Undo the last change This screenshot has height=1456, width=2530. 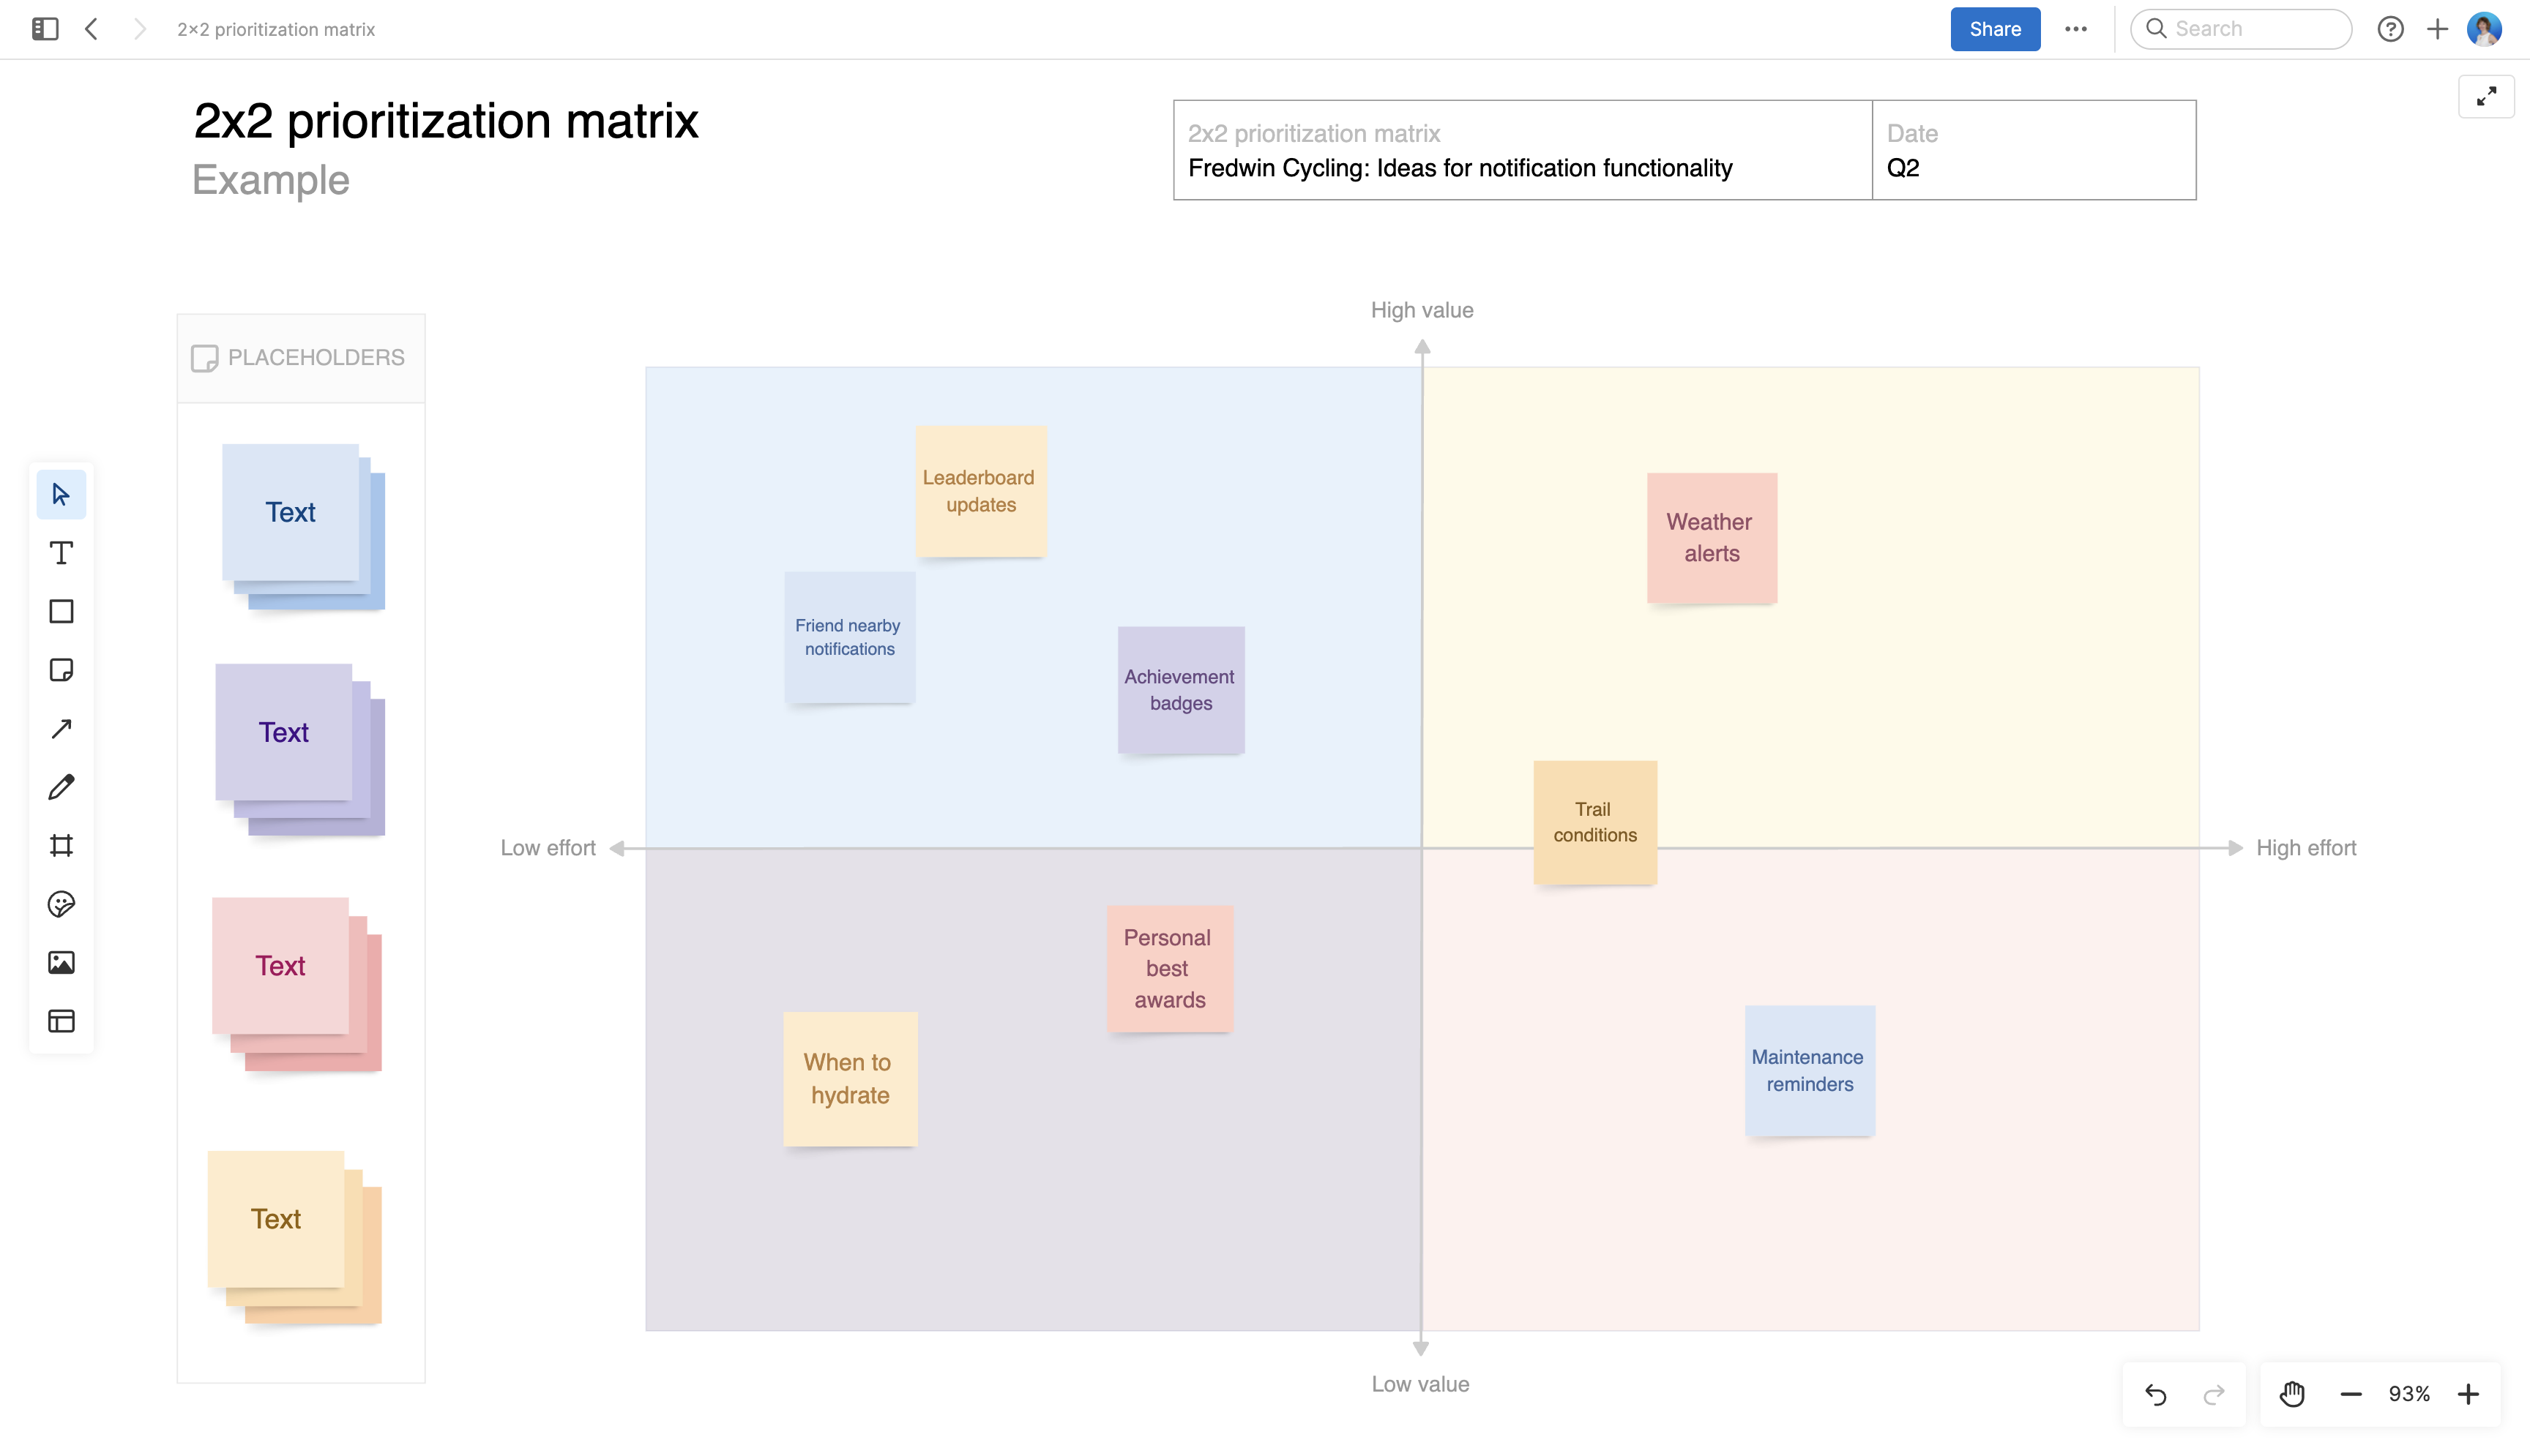click(x=2156, y=1393)
